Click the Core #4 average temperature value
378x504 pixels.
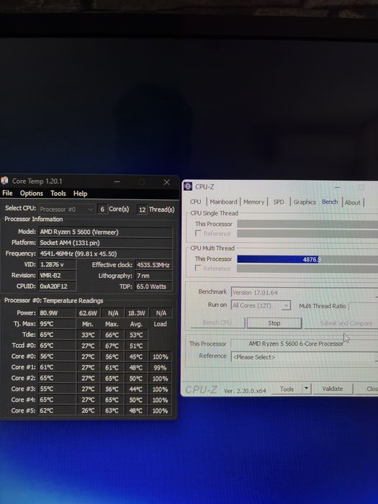(x=136, y=400)
